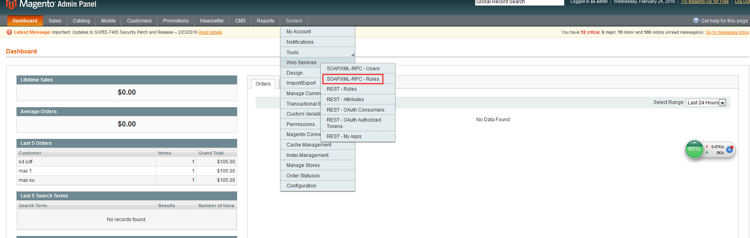Go to Index Management
This screenshot has height=238, width=750.
click(307, 155)
